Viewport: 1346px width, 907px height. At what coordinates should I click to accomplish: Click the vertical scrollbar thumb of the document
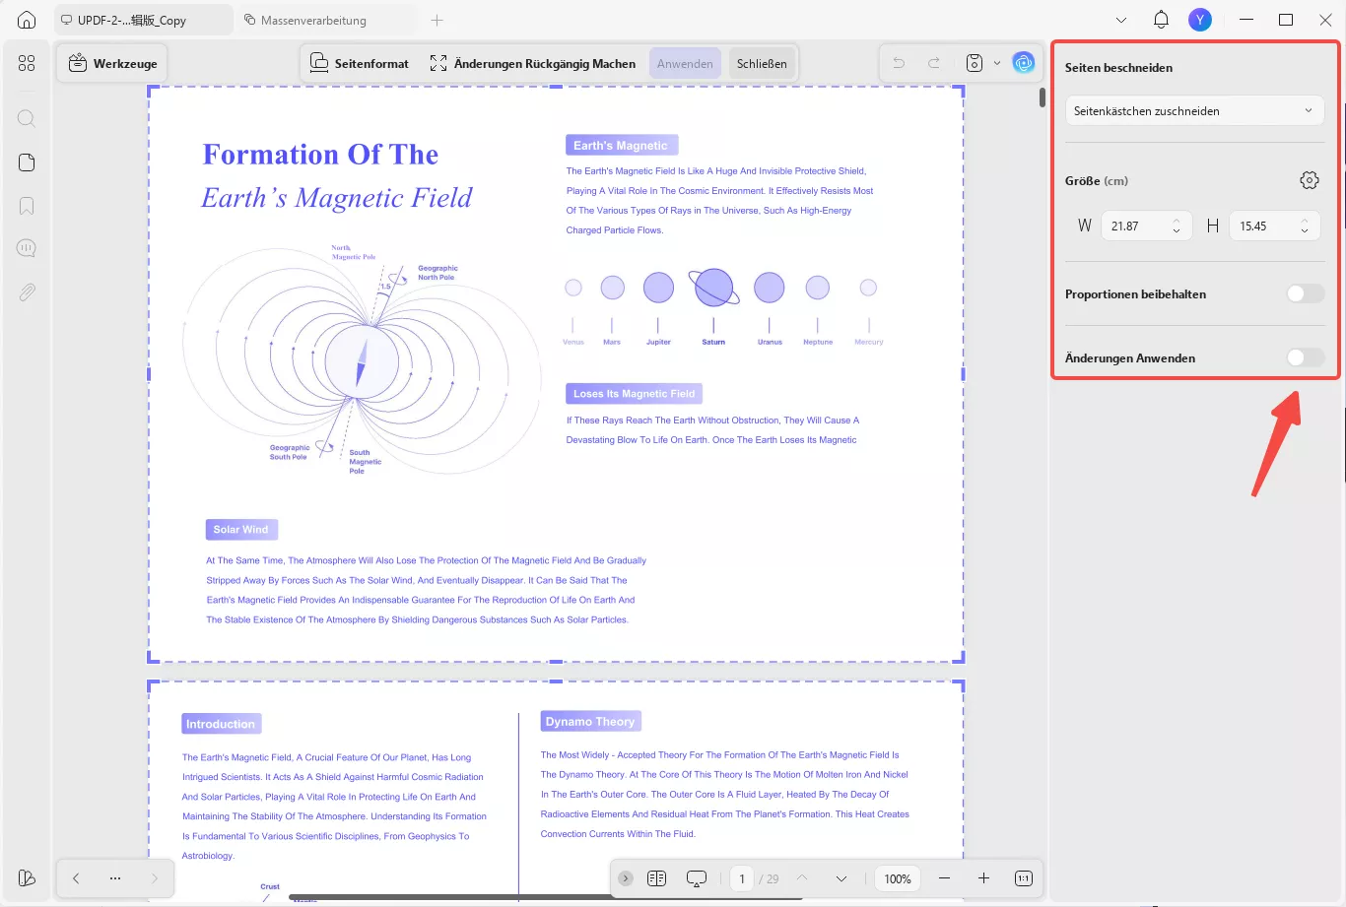coord(1043,97)
